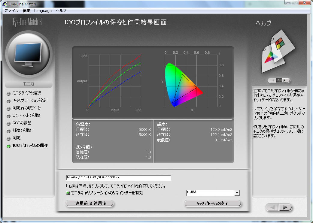Click the 輝度 label
Screen dimensions: 313x223
click(x=162, y=125)
